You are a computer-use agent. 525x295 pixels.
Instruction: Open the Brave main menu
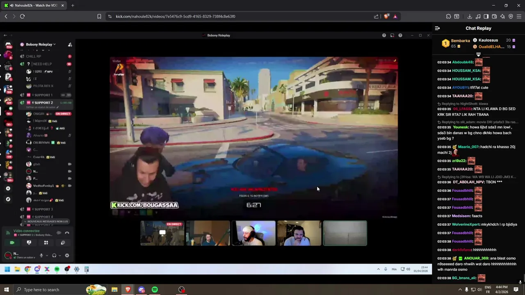coord(519,16)
